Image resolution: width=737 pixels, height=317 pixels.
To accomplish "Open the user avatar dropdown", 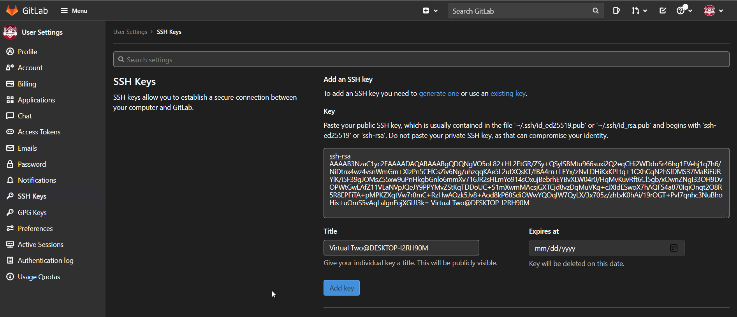I will coord(713,11).
